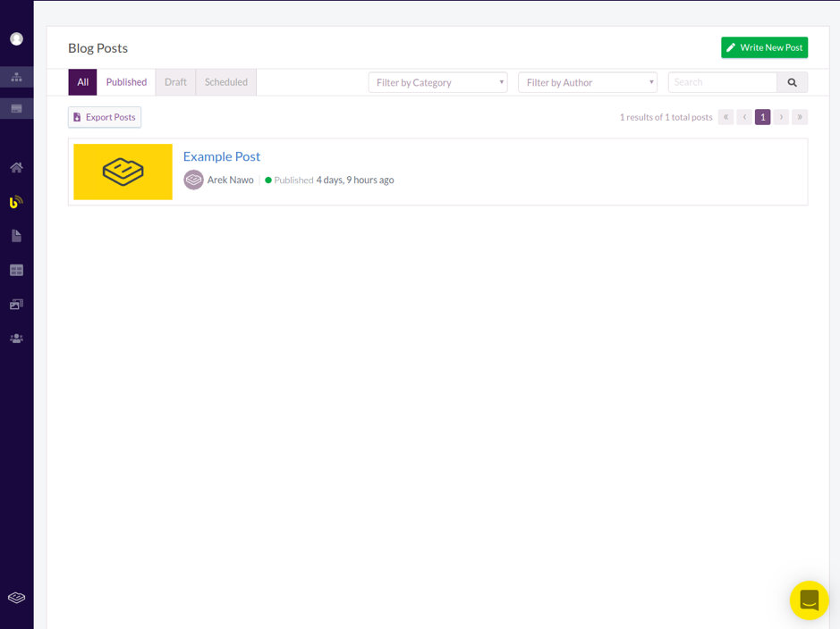The width and height of the screenshot is (840, 629).
Task: Click the sitemap icon below the avatar
Action: 16,77
